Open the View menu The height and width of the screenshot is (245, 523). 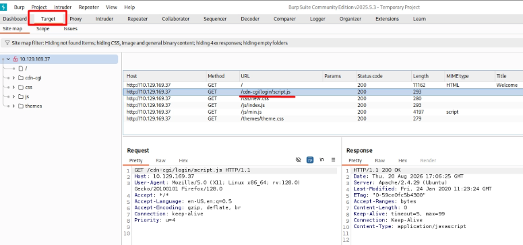[111, 7]
